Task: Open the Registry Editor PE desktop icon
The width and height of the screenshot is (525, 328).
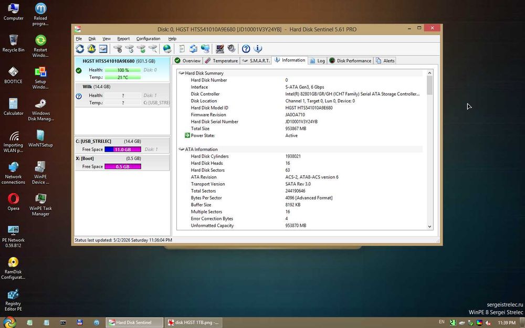Action: (14, 300)
